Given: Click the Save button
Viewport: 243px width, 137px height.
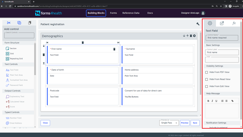Looking at the screenshot, I should 195,123.
